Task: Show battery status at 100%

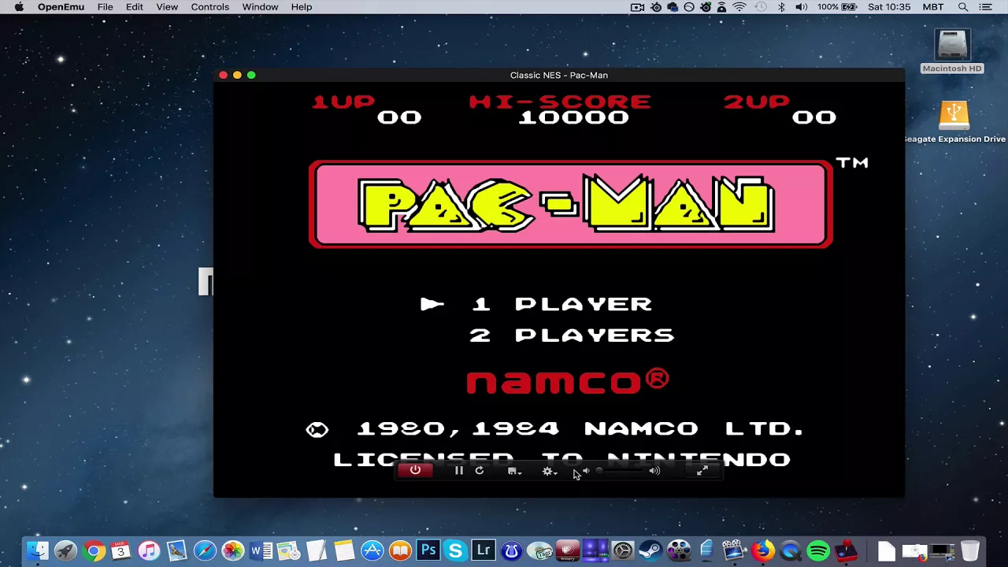Action: (836, 7)
